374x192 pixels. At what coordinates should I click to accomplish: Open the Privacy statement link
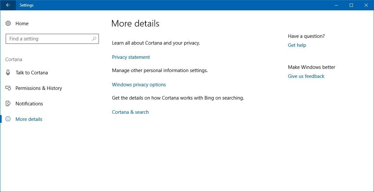[x=131, y=57]
